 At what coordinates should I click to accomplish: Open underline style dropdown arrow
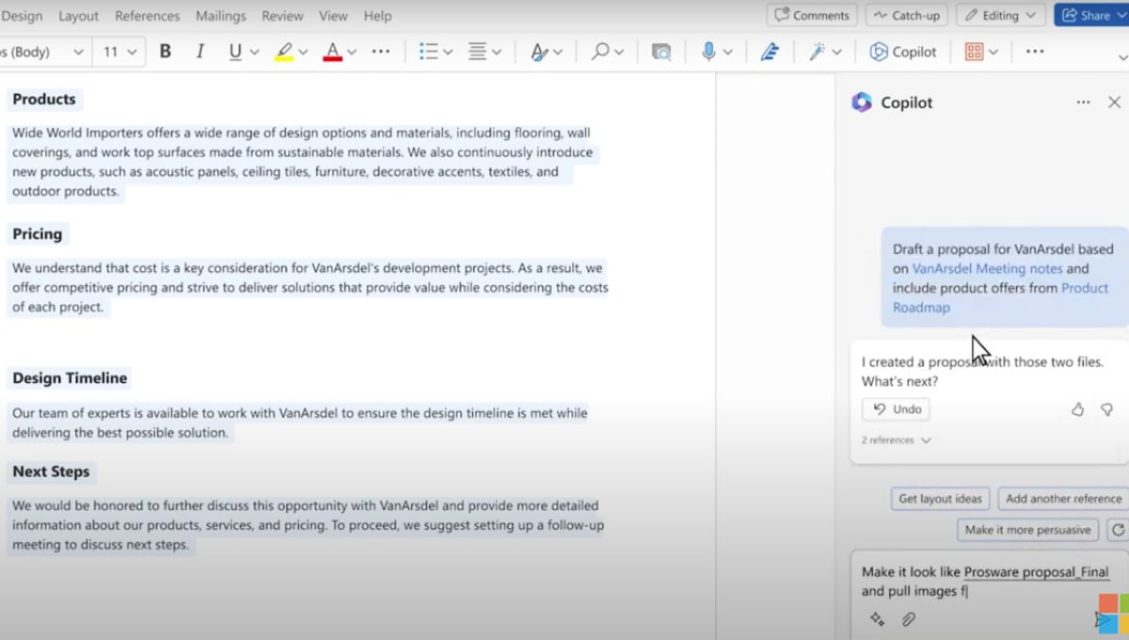[x=254, y=53]
